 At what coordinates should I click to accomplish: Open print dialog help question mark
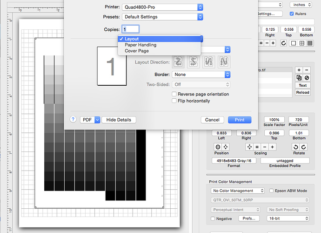(73, 119)
